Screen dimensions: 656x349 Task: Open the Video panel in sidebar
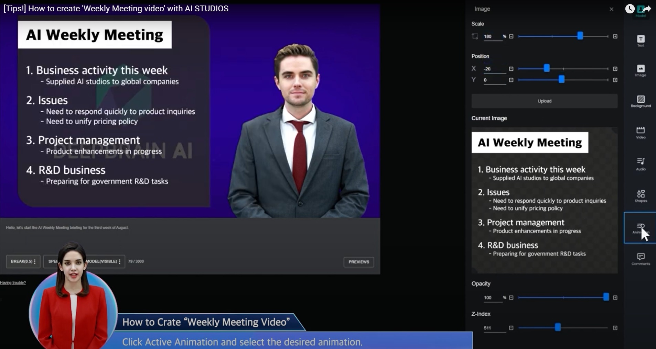[641, 132]
